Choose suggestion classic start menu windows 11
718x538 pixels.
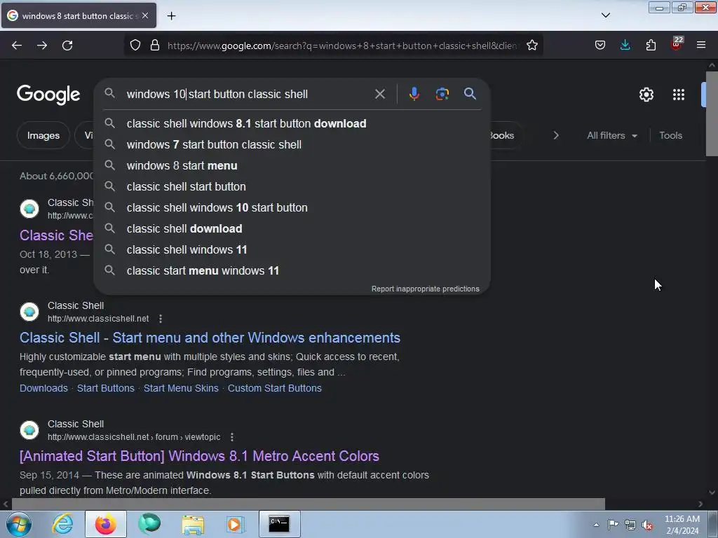[292, 271]
